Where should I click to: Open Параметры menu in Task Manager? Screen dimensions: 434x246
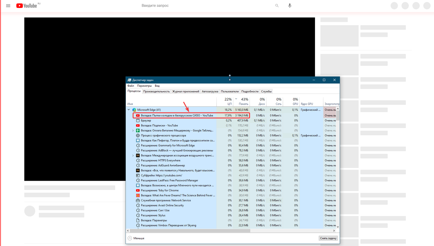click(x=144, y=86)
